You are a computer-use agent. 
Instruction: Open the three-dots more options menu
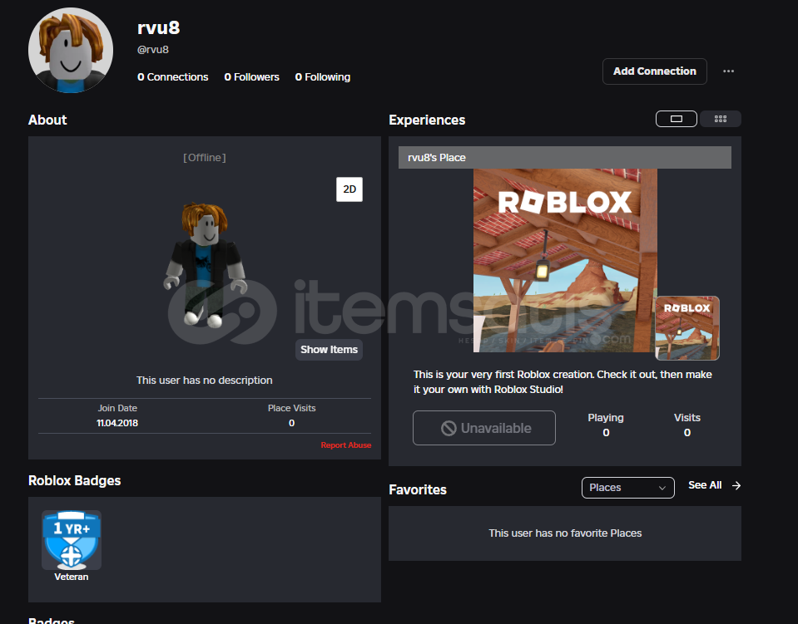coord(728,71)
